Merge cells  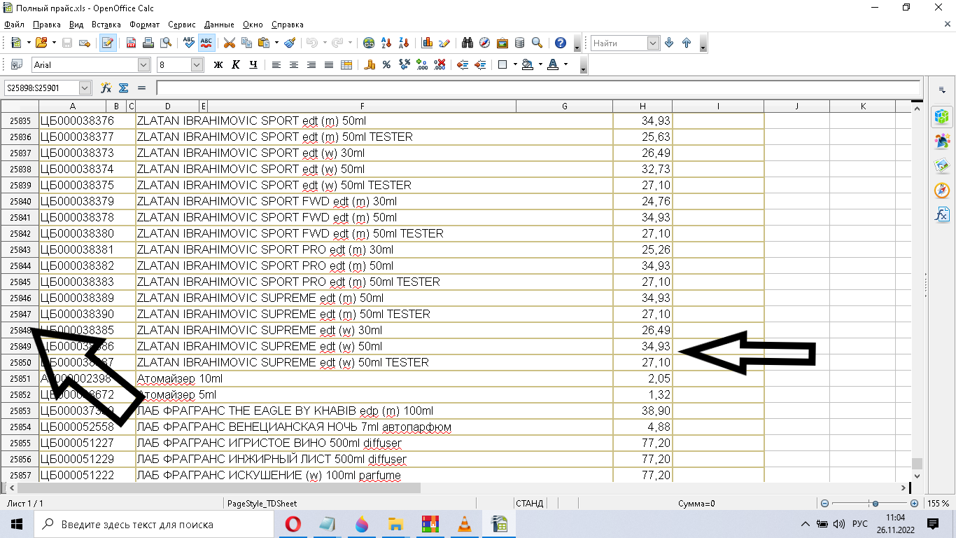(346, 65)
